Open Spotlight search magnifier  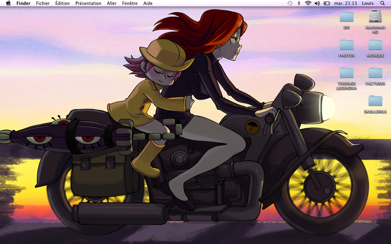(382, 3)
